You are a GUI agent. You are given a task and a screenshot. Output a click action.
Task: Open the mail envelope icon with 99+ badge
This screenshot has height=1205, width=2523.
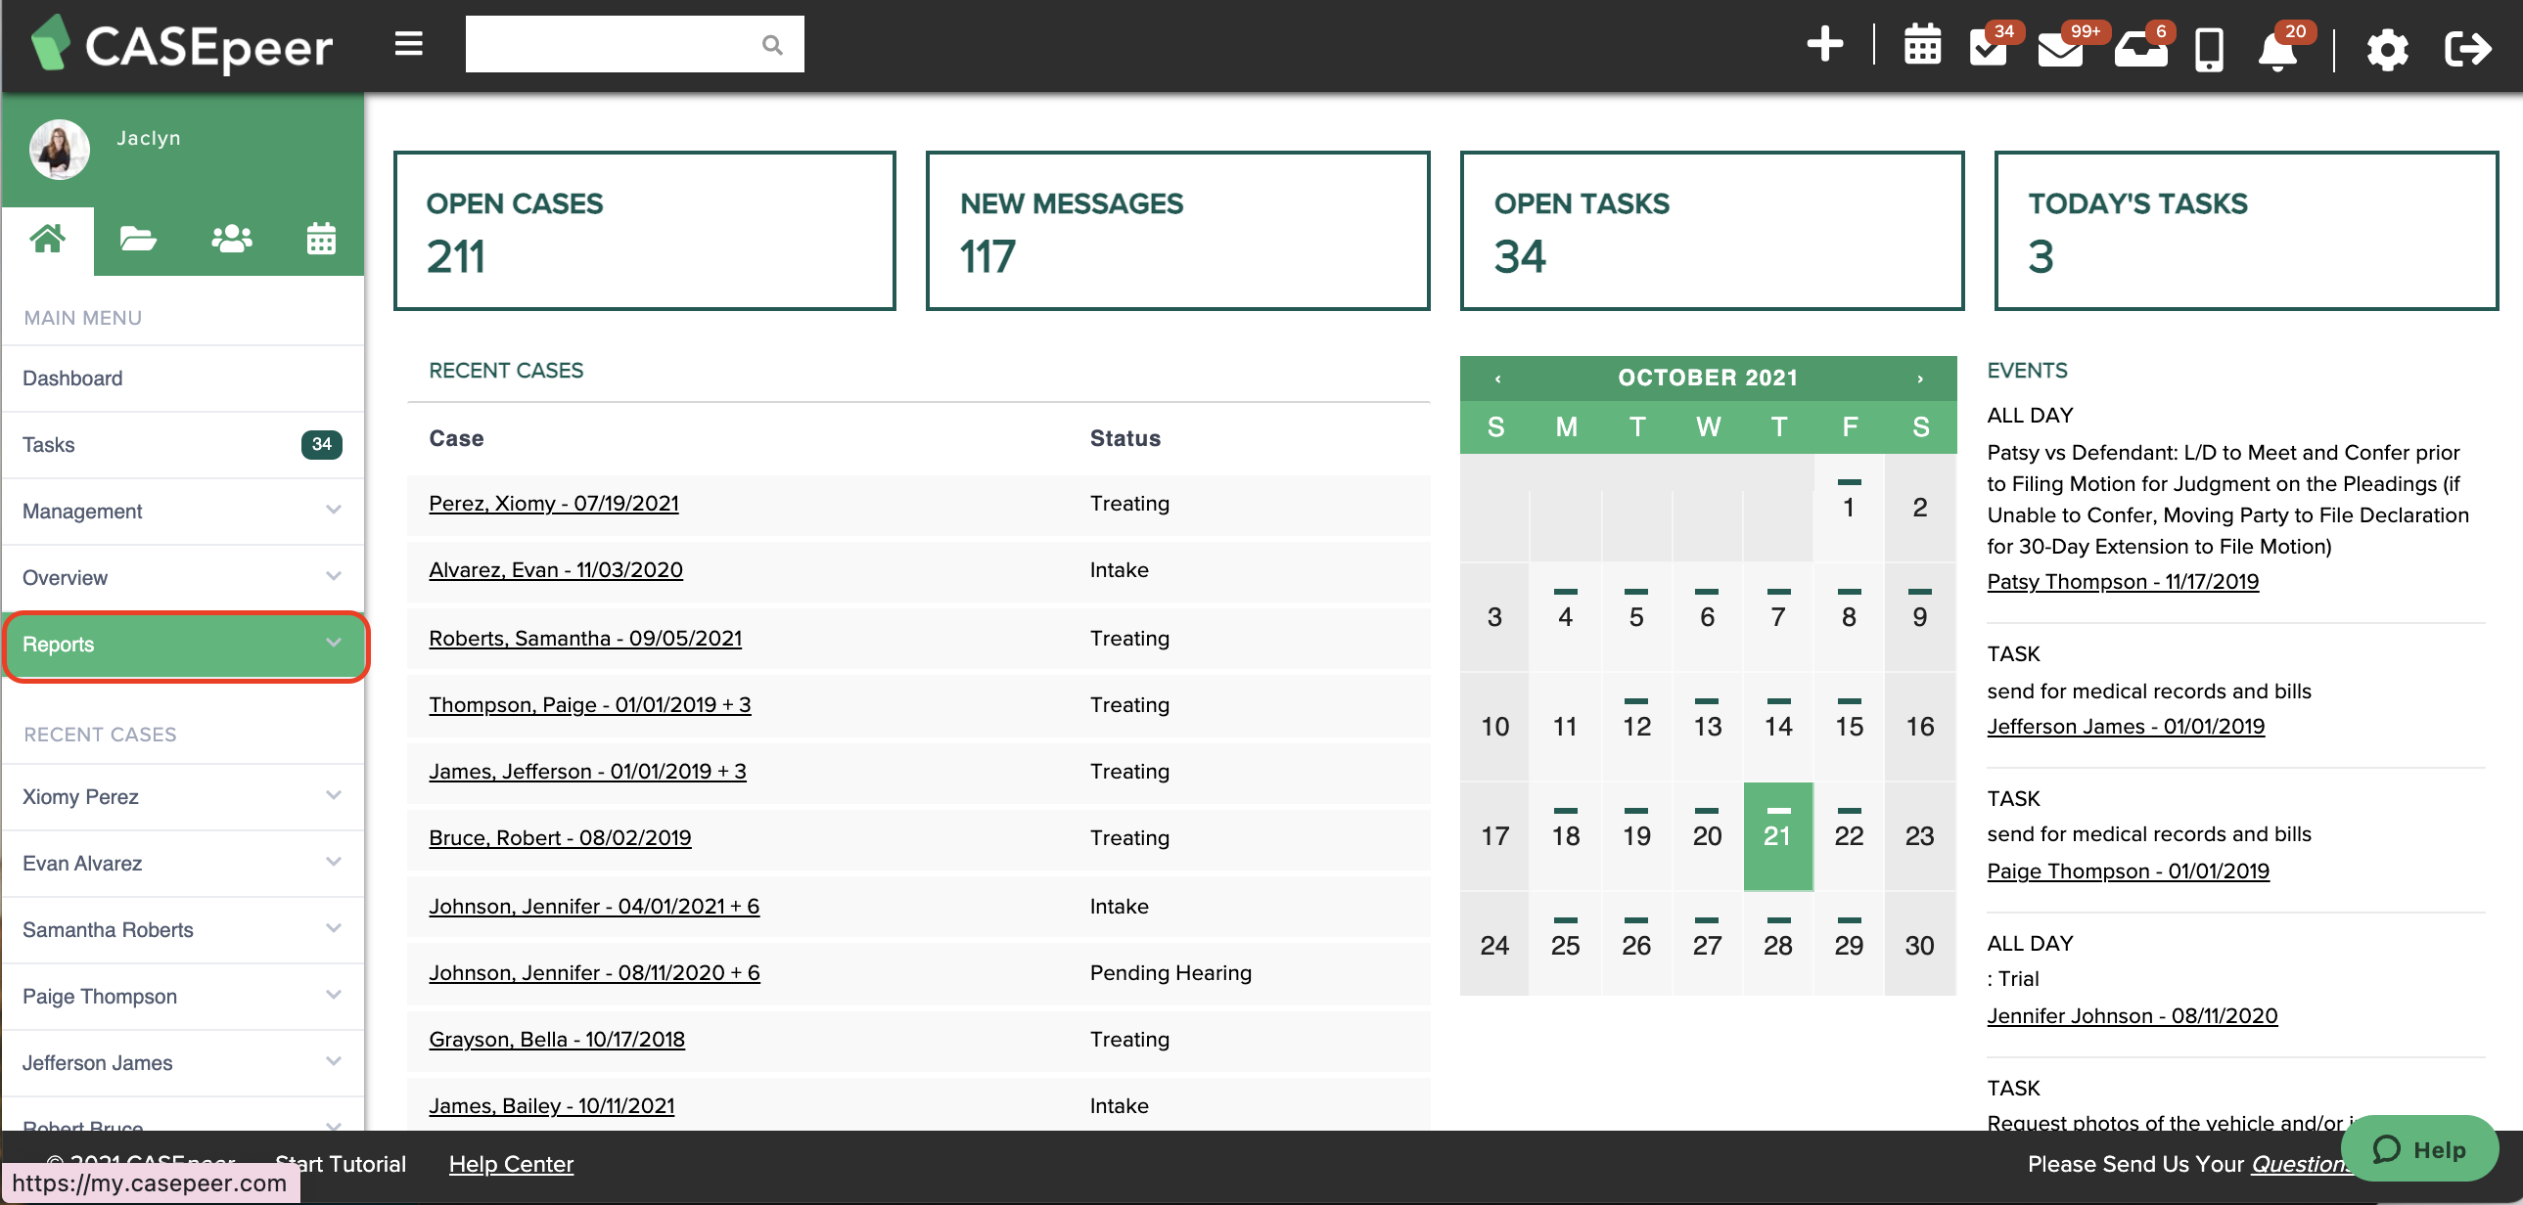coord(2060,51)
